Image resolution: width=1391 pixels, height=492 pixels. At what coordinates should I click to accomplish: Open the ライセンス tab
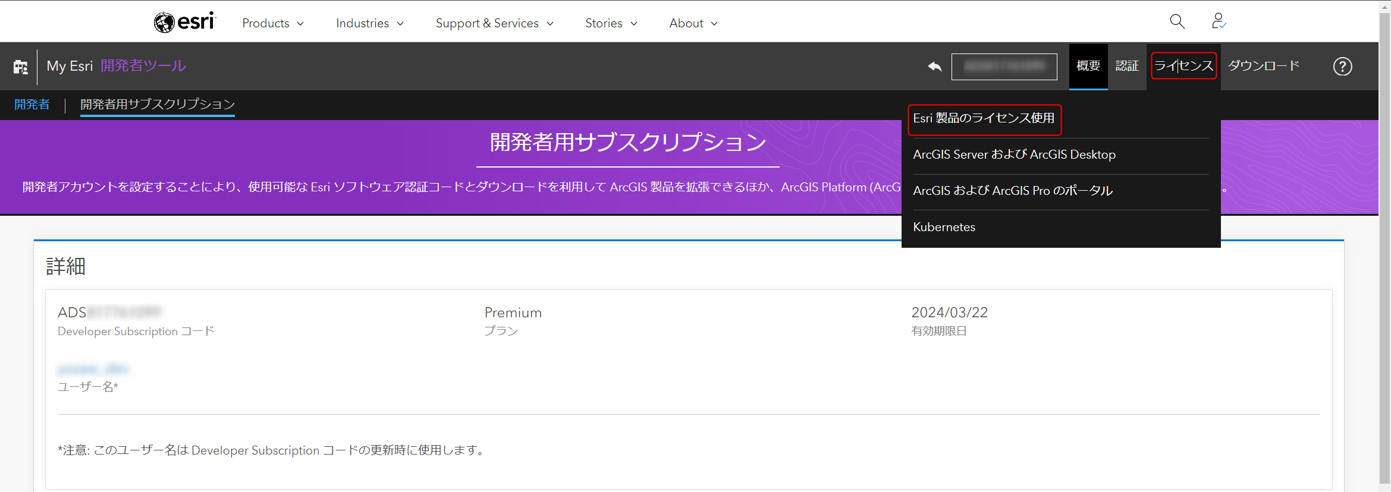click(1183, 66)
